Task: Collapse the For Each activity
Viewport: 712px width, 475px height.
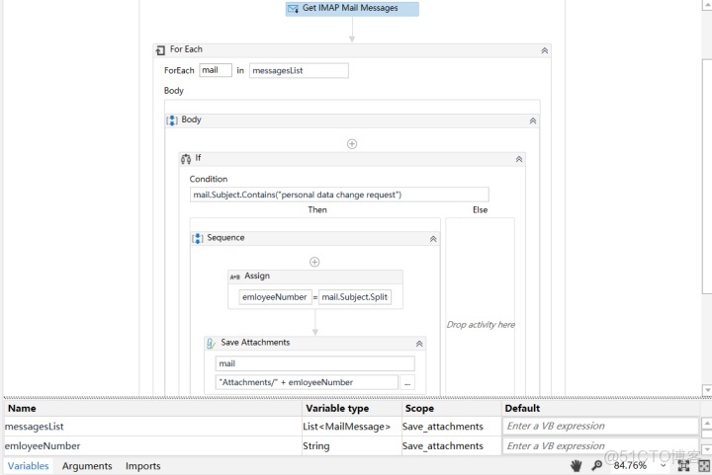Action: click(545, 50)
